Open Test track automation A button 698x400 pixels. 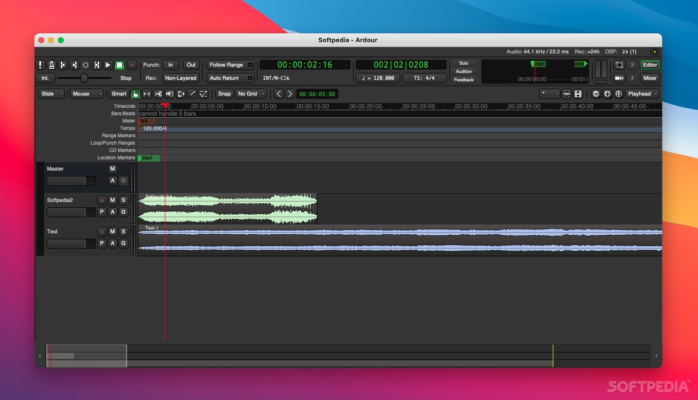click(x=112, y=243)
